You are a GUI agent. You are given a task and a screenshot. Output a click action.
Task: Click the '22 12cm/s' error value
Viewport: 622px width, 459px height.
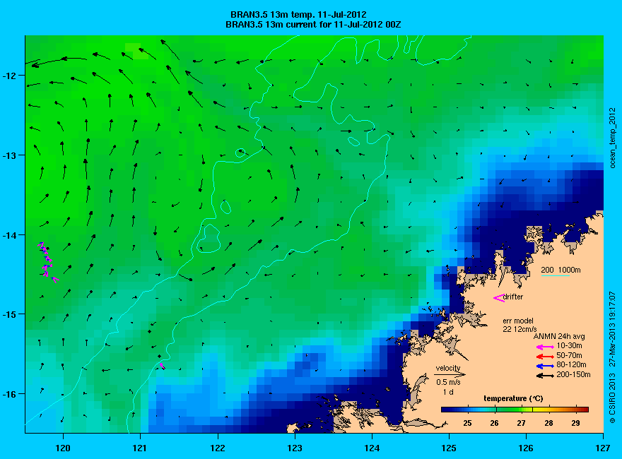520,329
